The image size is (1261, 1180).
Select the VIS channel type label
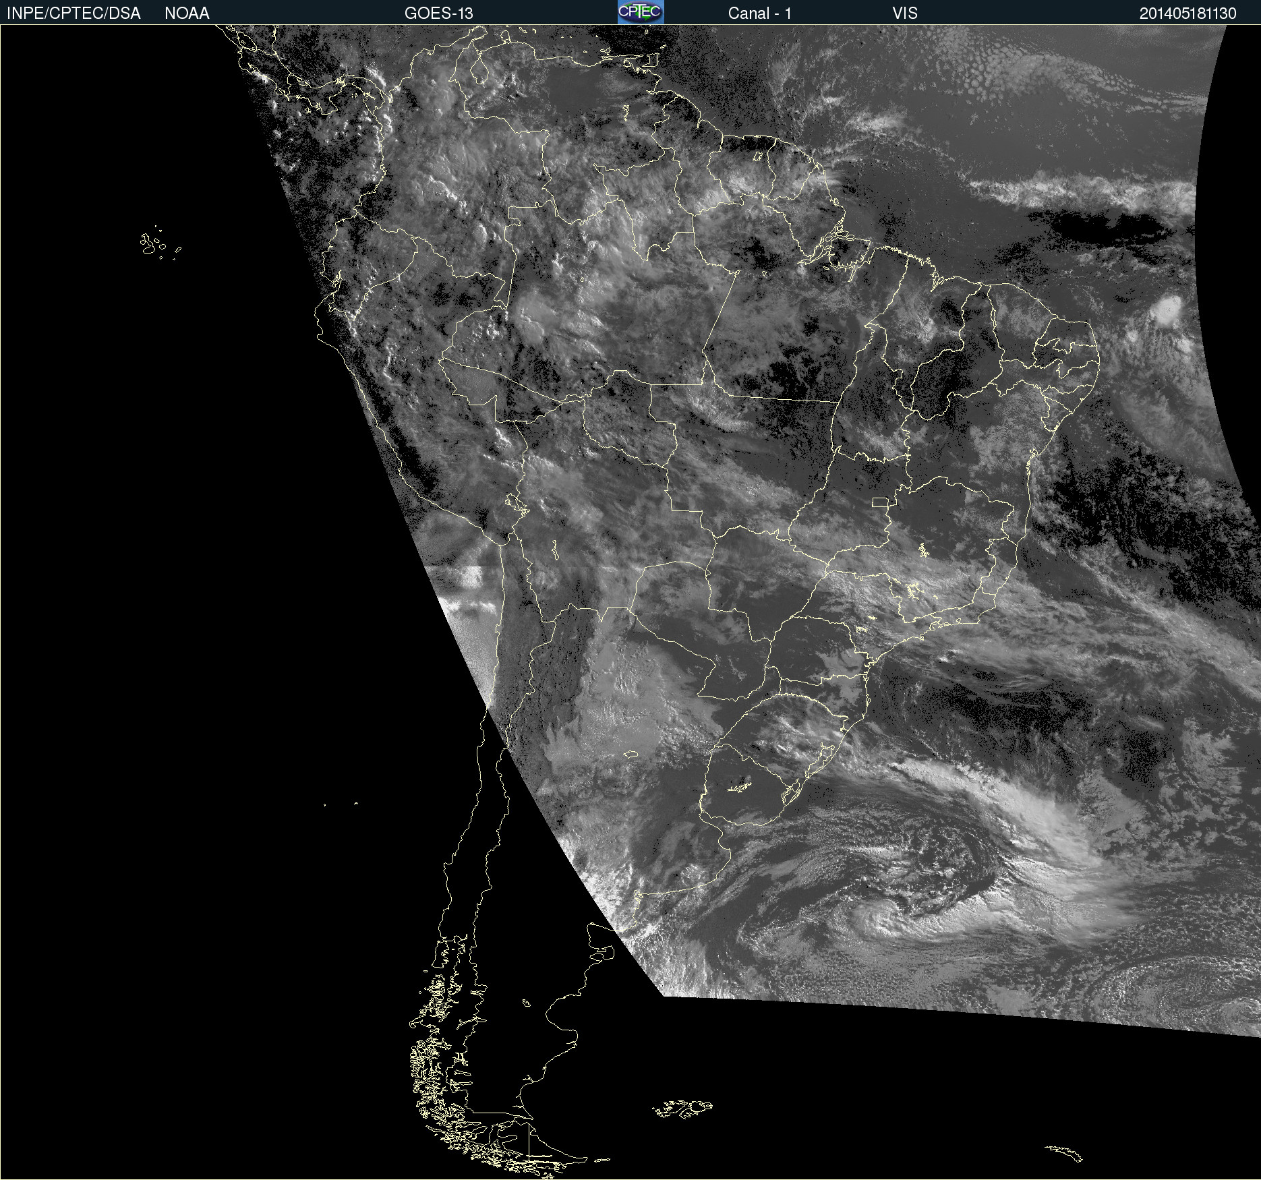(904, 13)
